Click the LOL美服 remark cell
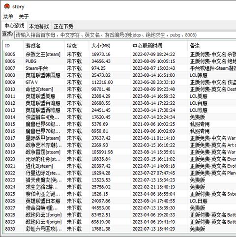The height and width of the screenshot is (237, 236). pyautogui.click(x=199, y=96)
